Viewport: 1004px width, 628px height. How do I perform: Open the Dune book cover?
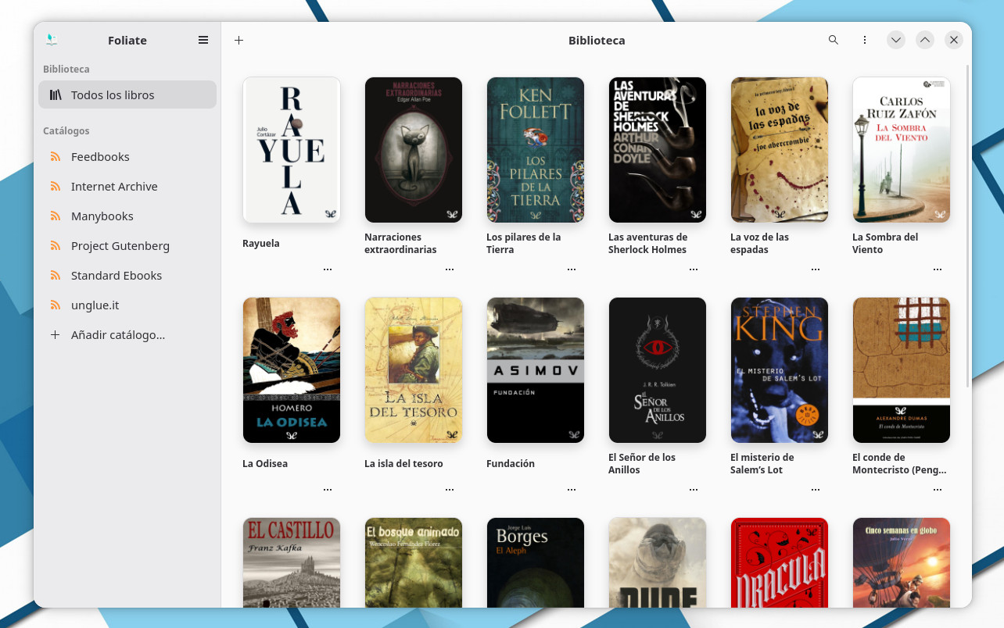click(x=658, y=562)
